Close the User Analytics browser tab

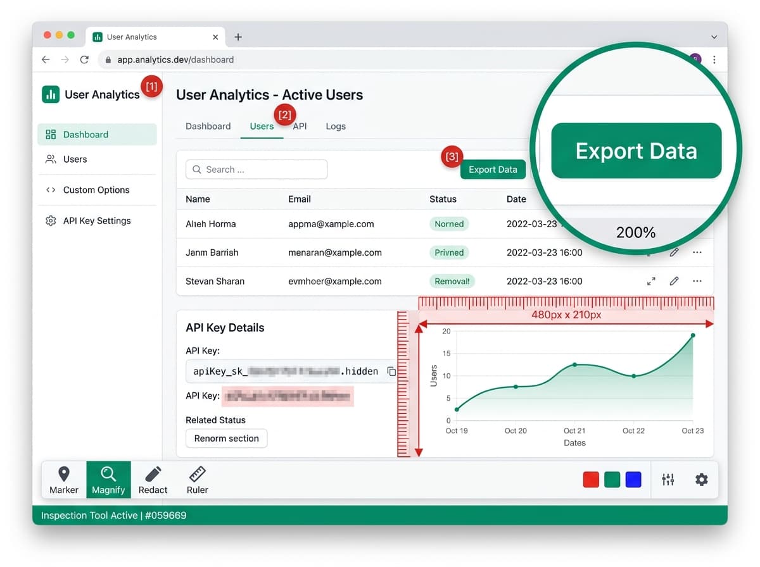click(x=215, y=37)
